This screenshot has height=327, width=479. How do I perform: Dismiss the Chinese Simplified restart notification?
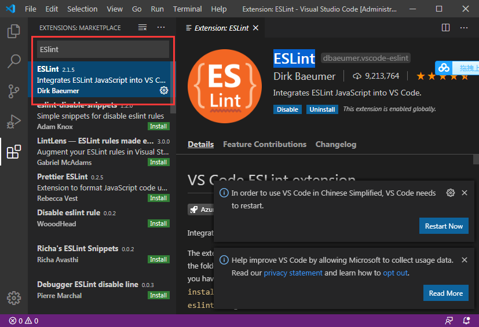coord(465,193)
